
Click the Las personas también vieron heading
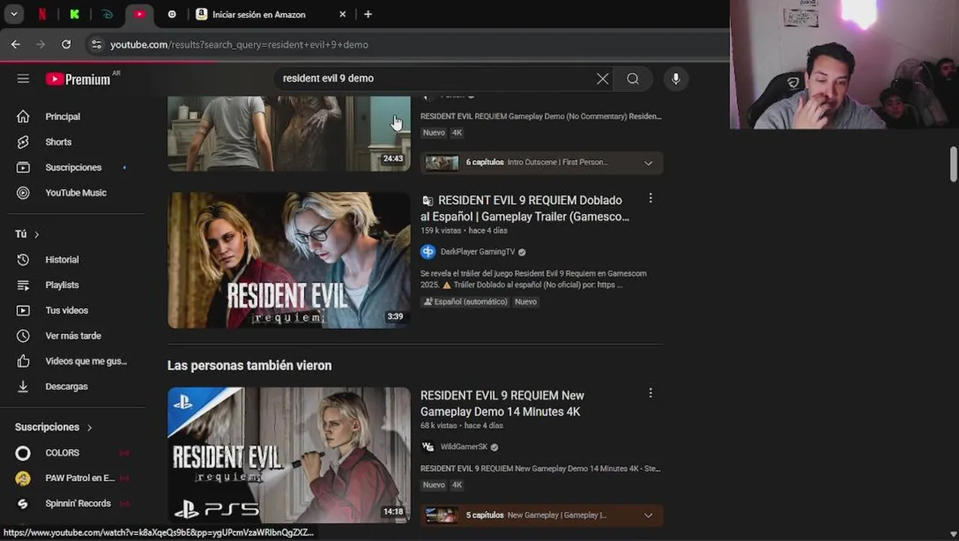[x=249, y=366]
